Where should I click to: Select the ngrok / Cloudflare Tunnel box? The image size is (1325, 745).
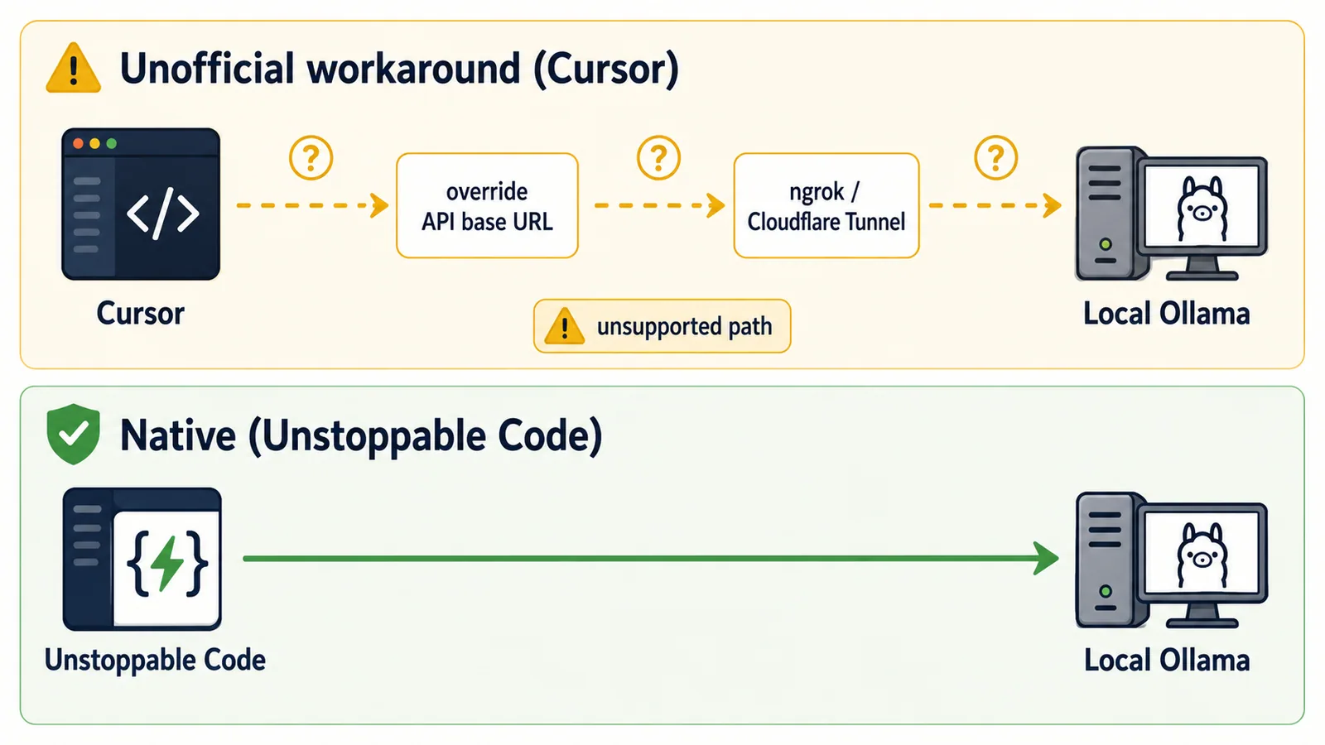coord(826,205)
